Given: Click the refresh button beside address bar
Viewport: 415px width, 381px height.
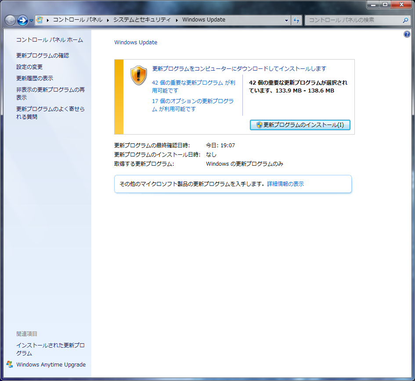Looking at the screenshot, I should click(296, 20).
